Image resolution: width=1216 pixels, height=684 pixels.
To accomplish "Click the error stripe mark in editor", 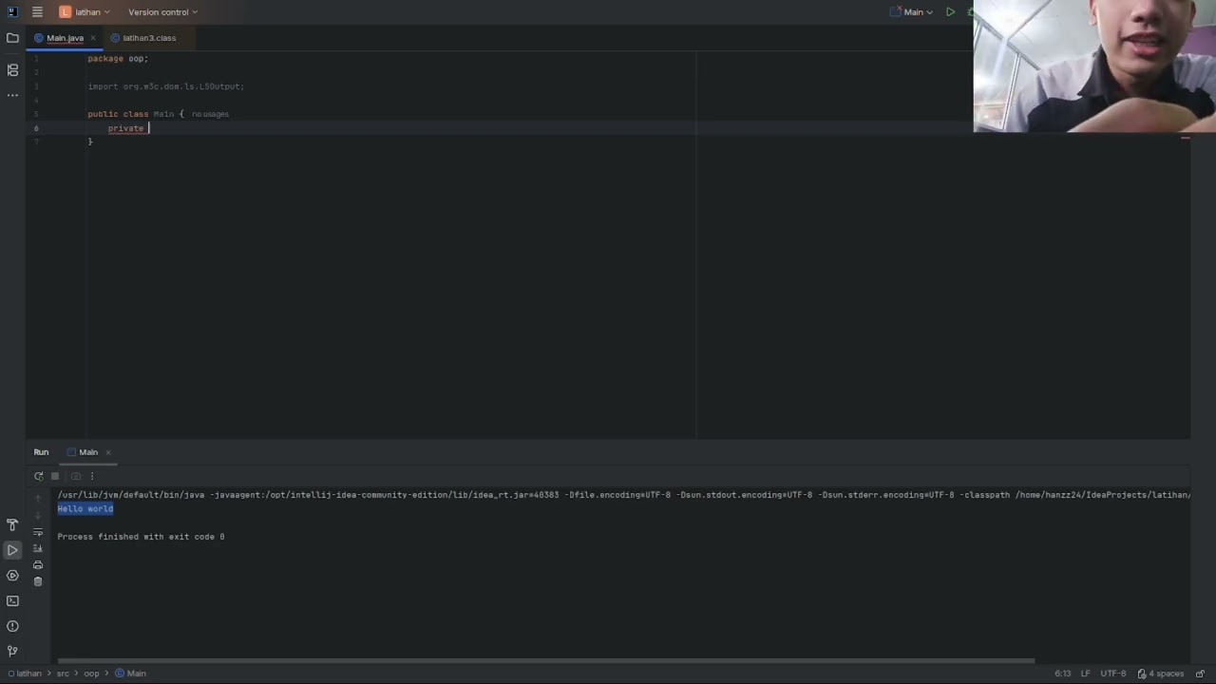I will coord(1185,139).
